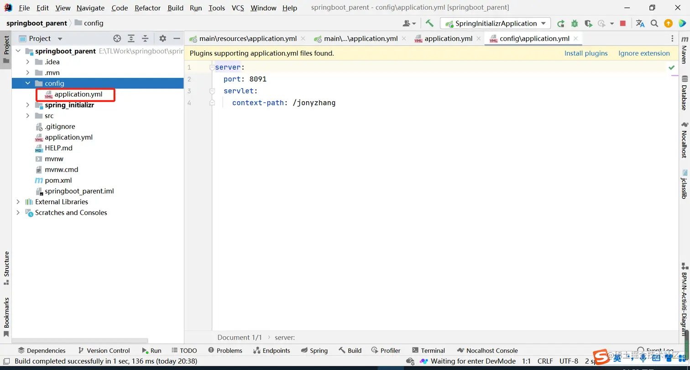Click the server: breadcrumb in editor footer
The height and width of the screenshot is (370, 690).
(285, 338)
